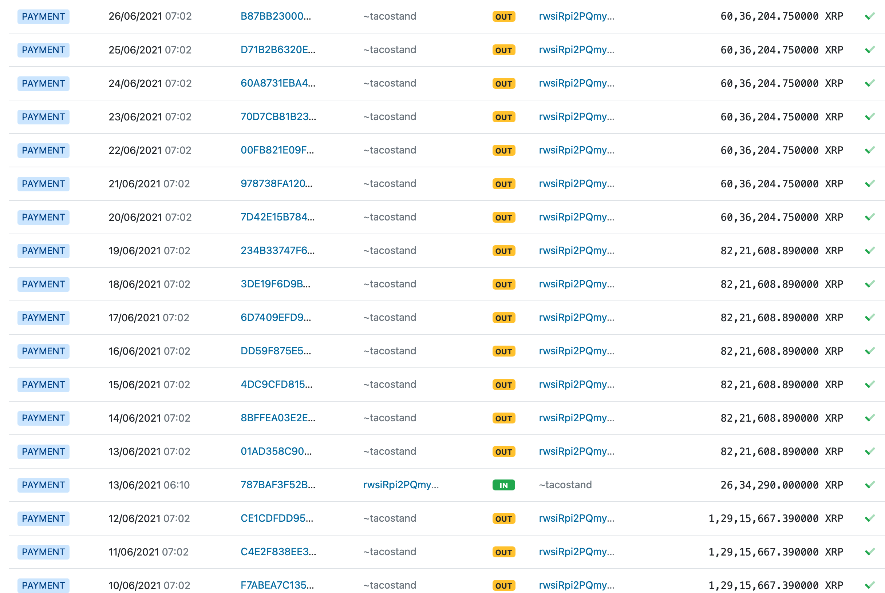Open transaction hash 70D7CB81B23...
Viewport: 885px width, 593px height.
(278, 117)
